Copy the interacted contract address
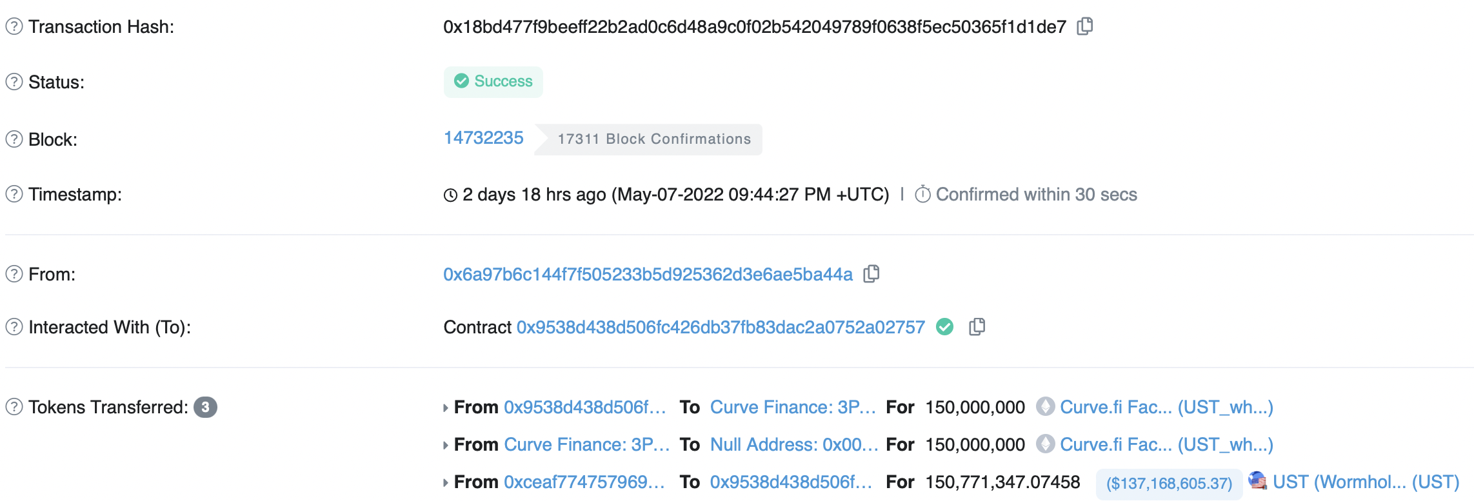1474x501 pixels. (977, 327)
